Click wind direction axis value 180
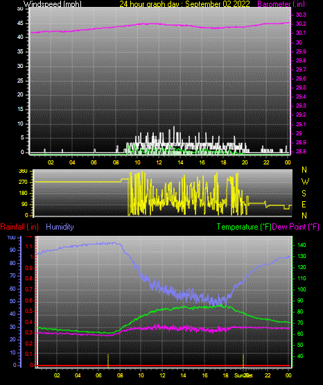323x385 pixels. (23, 194)
